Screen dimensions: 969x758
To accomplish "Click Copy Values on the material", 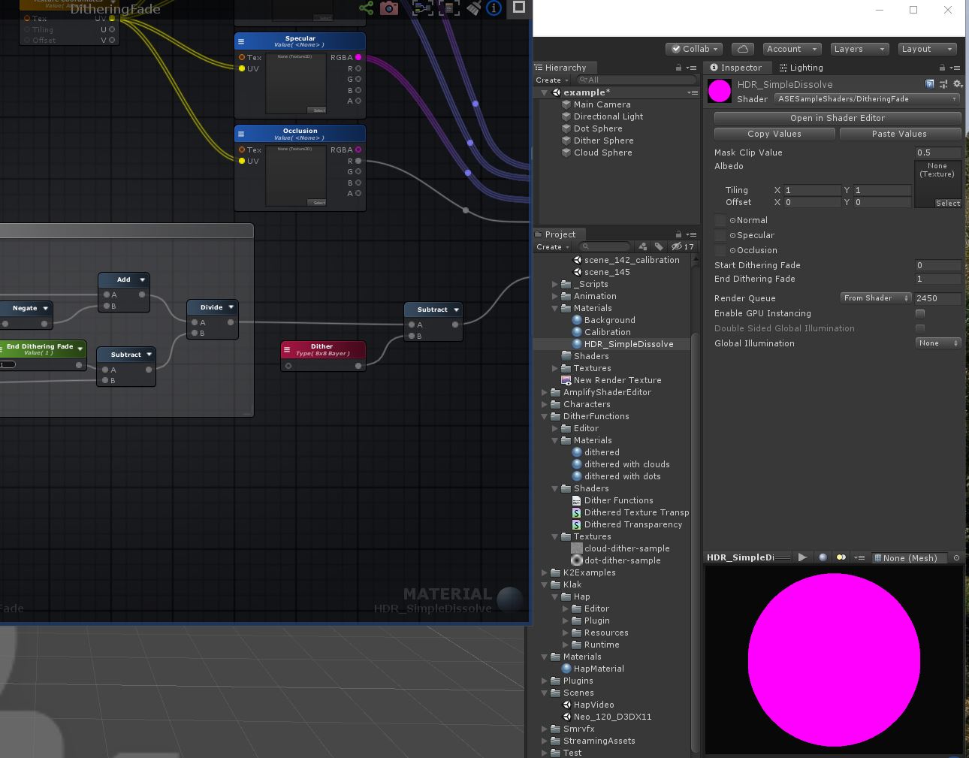I will 774,134.
